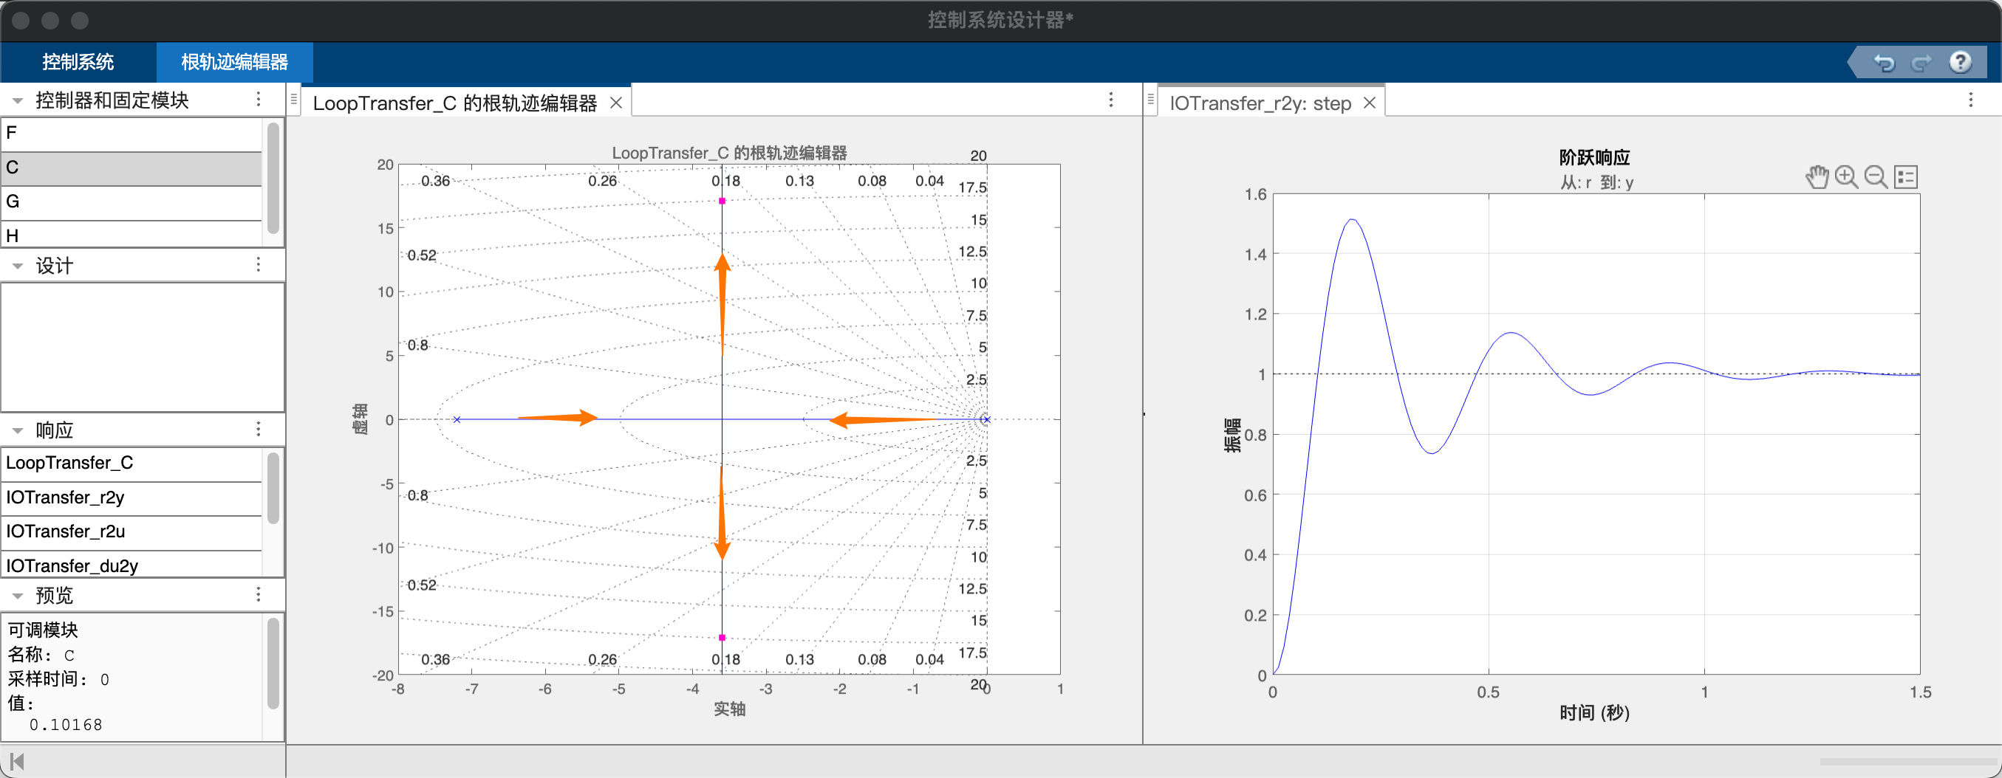Open the help question mark icon
Screen dimensions: 2002x778
pyautogui.click(x=1960, y=61)
